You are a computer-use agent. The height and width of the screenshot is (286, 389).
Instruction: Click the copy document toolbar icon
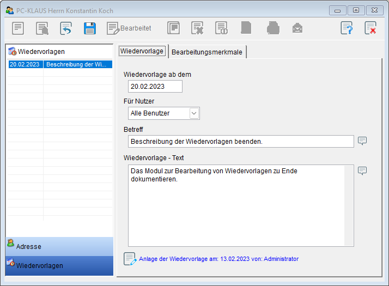[x=173, y=28]
